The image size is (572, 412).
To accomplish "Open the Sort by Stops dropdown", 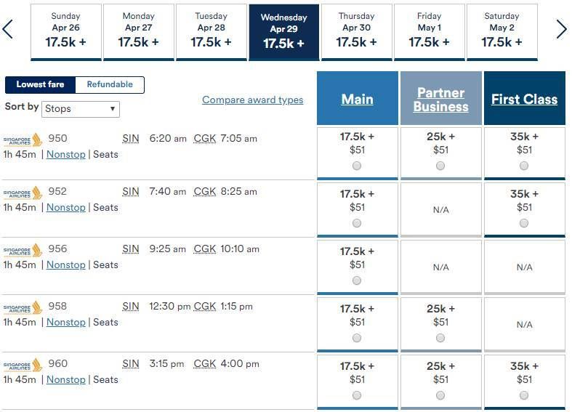I will tap(81, 109).
